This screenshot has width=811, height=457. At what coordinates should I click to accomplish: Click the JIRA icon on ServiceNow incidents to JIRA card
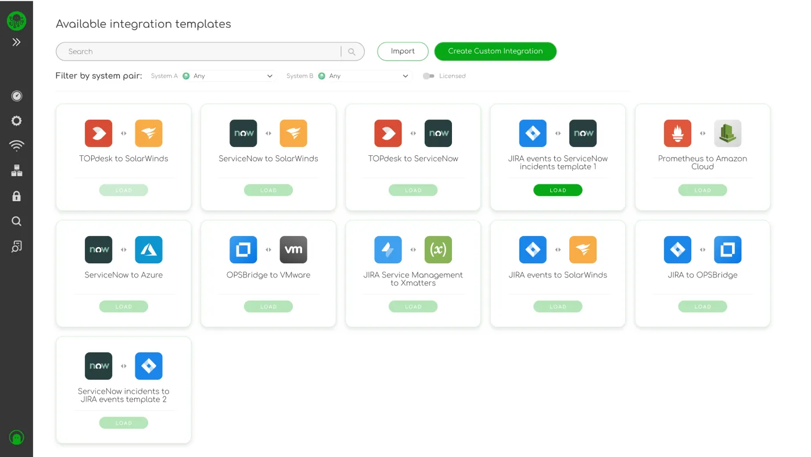(x=149, y=366)
